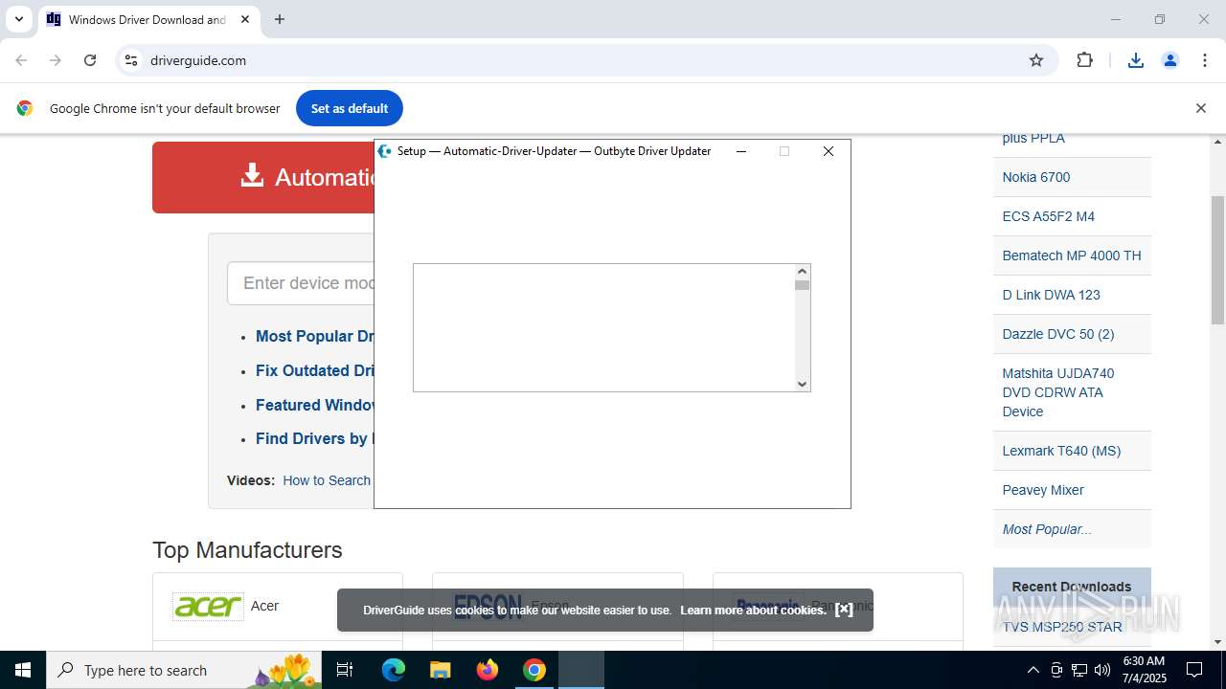Open the Acer manufacturer card
This screenshot has width=1226, height=689.
[x=278, y=606]
